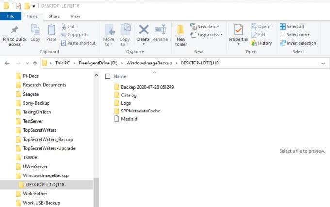Click the Copy to icon

pyautogui.click(x=125, y=30)
